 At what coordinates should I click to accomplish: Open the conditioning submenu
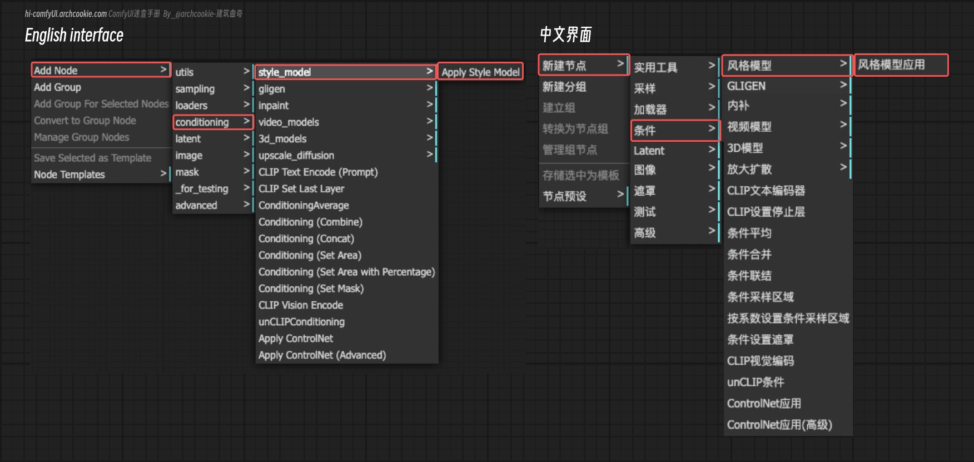(213, 122)
